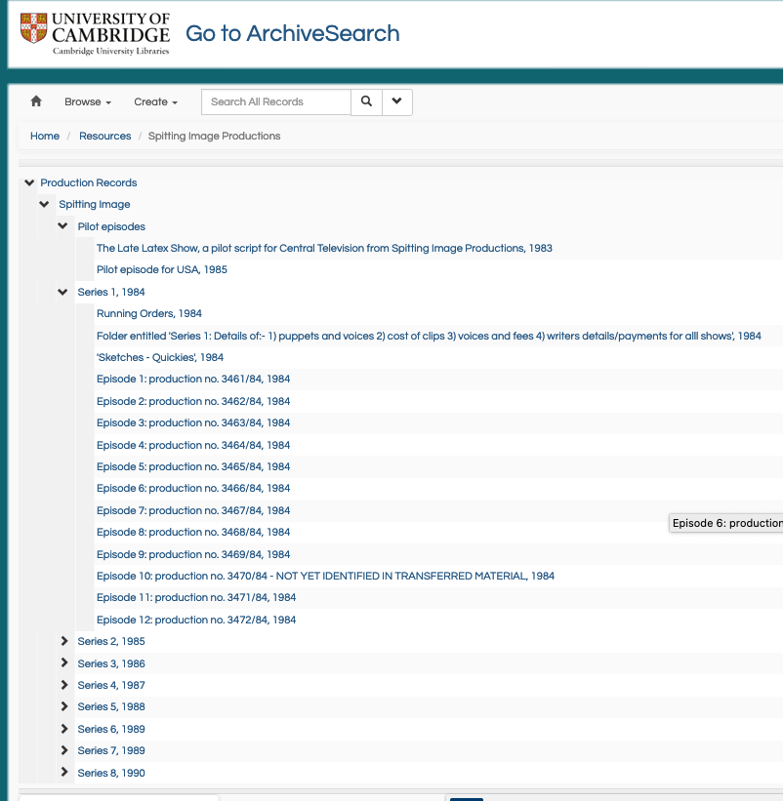Open Pilot episode for USA, 1985
The height and width of the screenshot is (801, 783).
tap(162, 269)
